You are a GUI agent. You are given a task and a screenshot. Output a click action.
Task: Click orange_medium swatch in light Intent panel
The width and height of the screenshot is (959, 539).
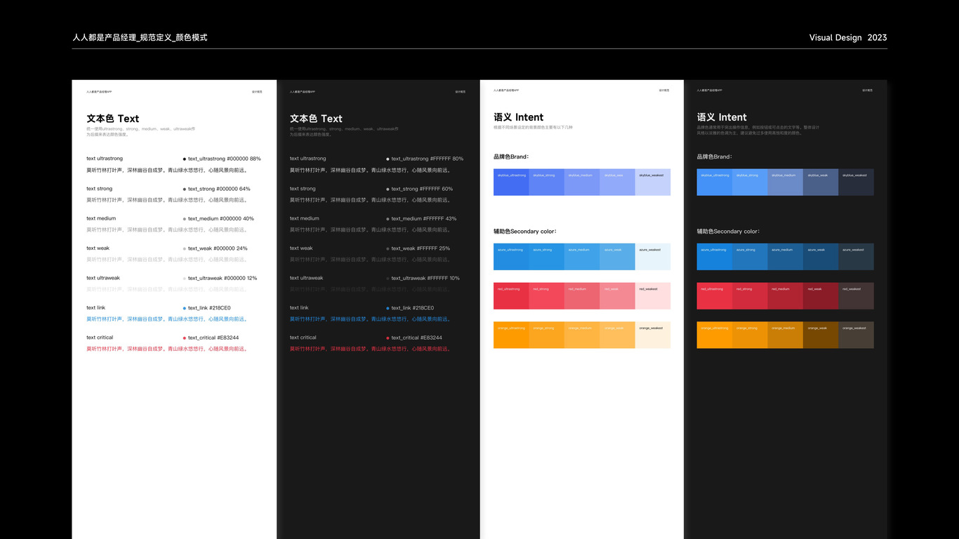pyautogui.click(x=582, y=335)
